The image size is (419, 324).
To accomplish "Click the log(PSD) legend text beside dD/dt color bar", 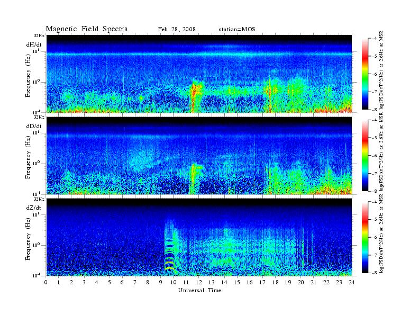I will click(381, 152).
